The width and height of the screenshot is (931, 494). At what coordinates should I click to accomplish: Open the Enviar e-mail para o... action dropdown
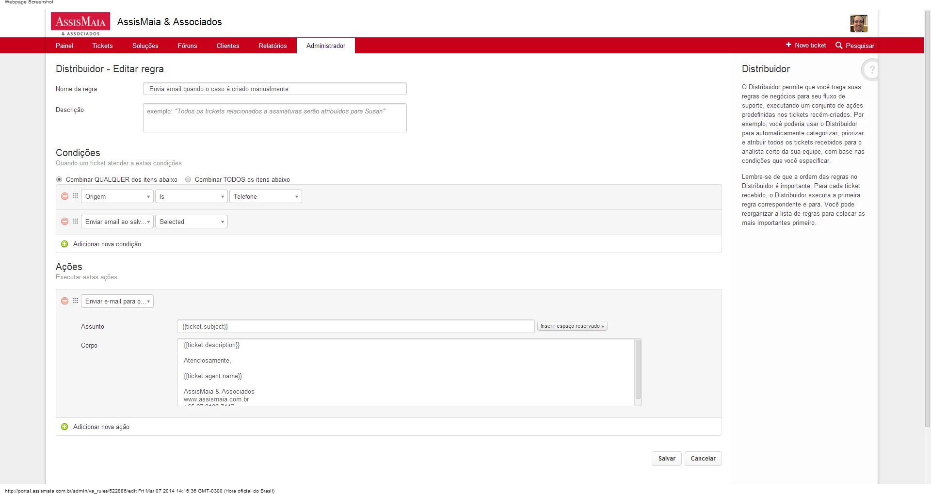point(117,301)
